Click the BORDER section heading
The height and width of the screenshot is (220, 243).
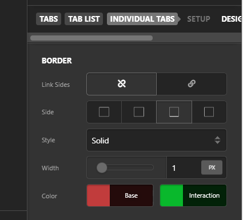pos(57,61)
